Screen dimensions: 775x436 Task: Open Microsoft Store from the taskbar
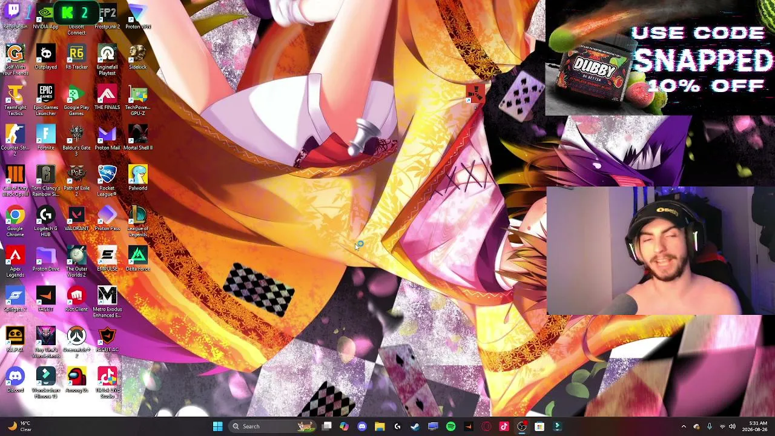[x=539, y=426]
